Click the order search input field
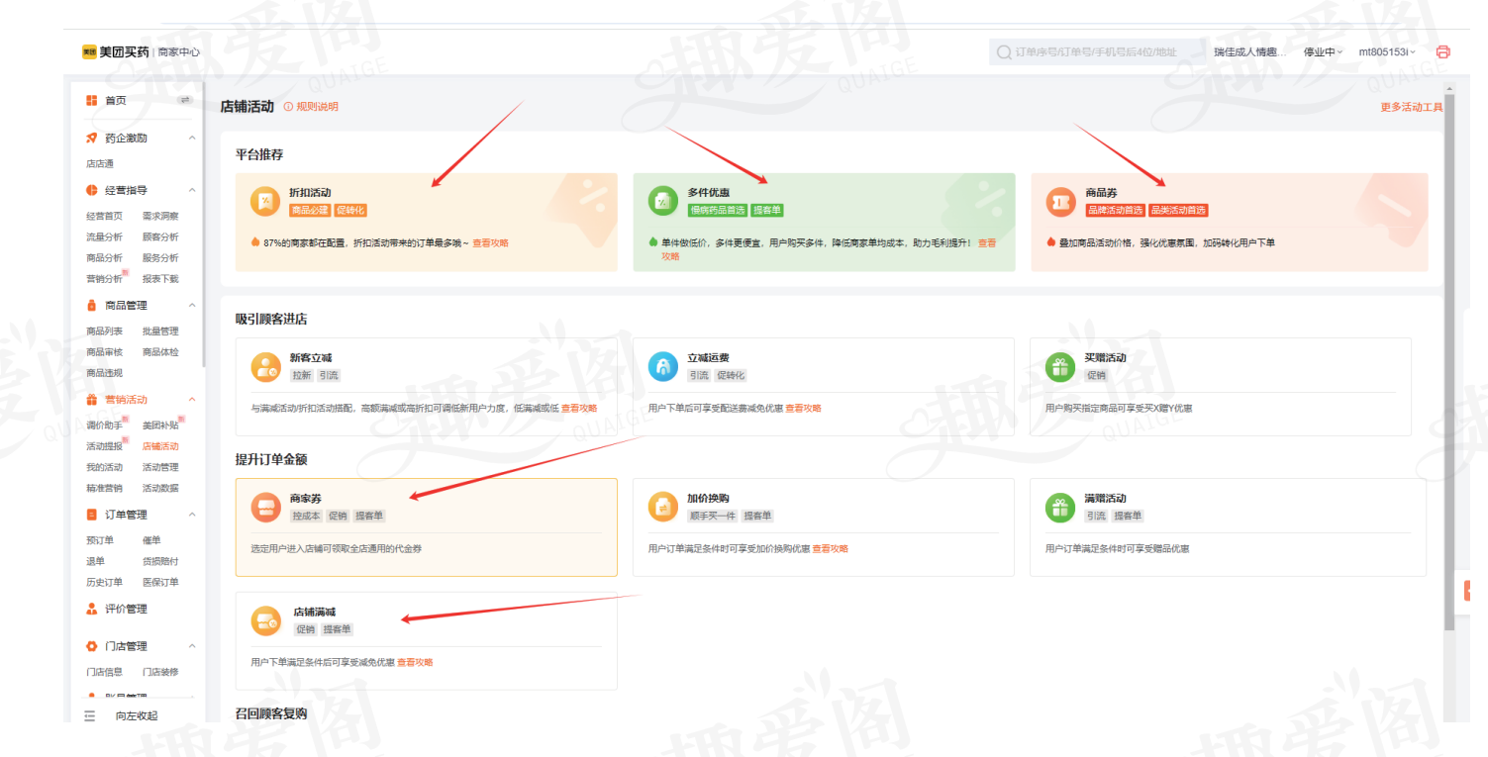This screenshot has height=757, width=1488. click(1099, 51)
